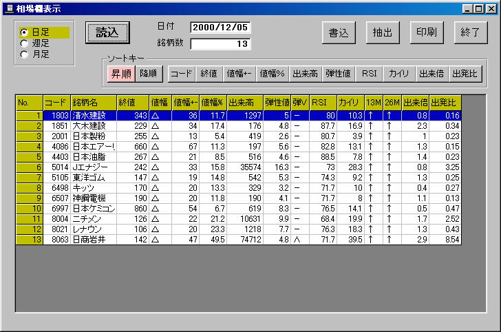
Task: Click RSI cell 88.5
Action: click(x=323, y=157)
